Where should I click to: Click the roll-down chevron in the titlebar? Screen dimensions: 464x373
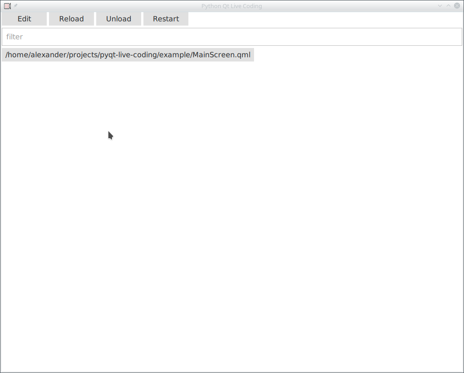440,6
